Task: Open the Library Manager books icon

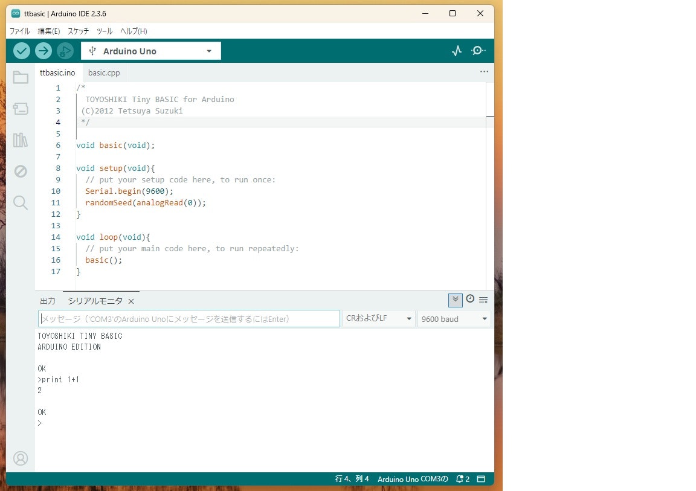Action: 21,140
